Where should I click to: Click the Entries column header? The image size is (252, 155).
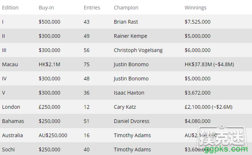click(92, 8)
